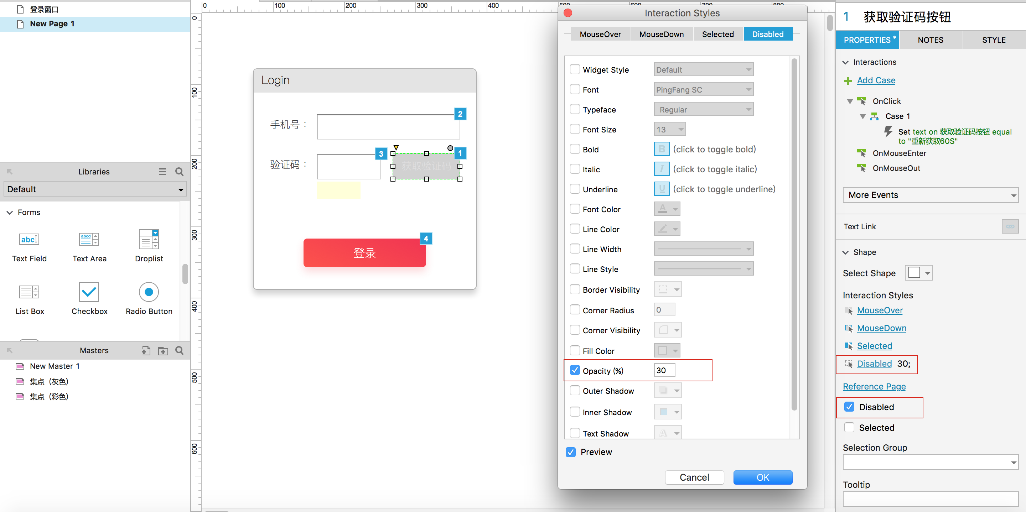
Task: Toggle the Preview checkbox
Action: click(x=571, y=452)
